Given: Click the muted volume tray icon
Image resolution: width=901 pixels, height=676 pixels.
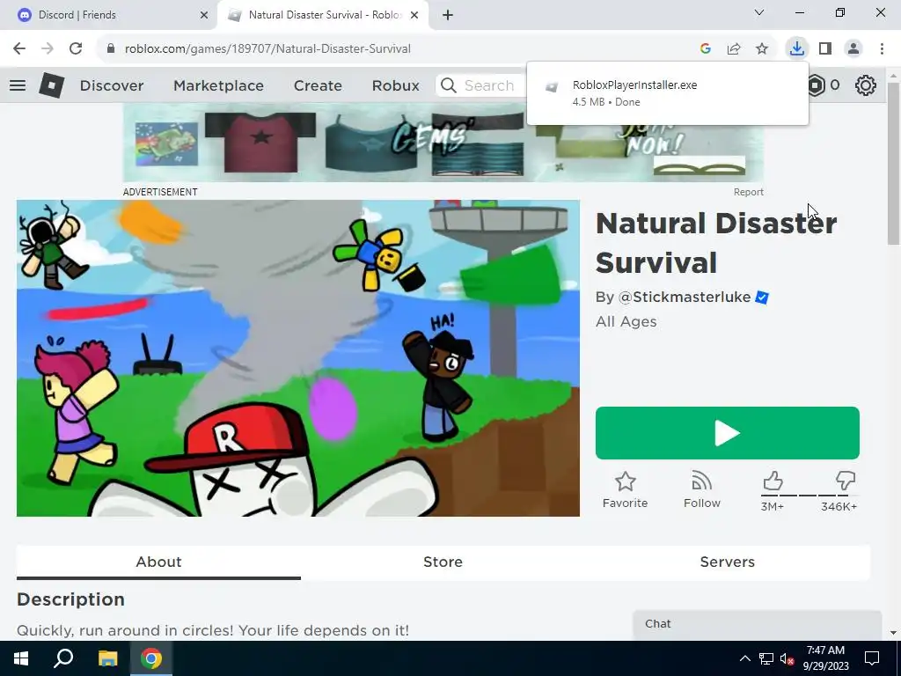Looking at the screenshot, I should (787, 658).
